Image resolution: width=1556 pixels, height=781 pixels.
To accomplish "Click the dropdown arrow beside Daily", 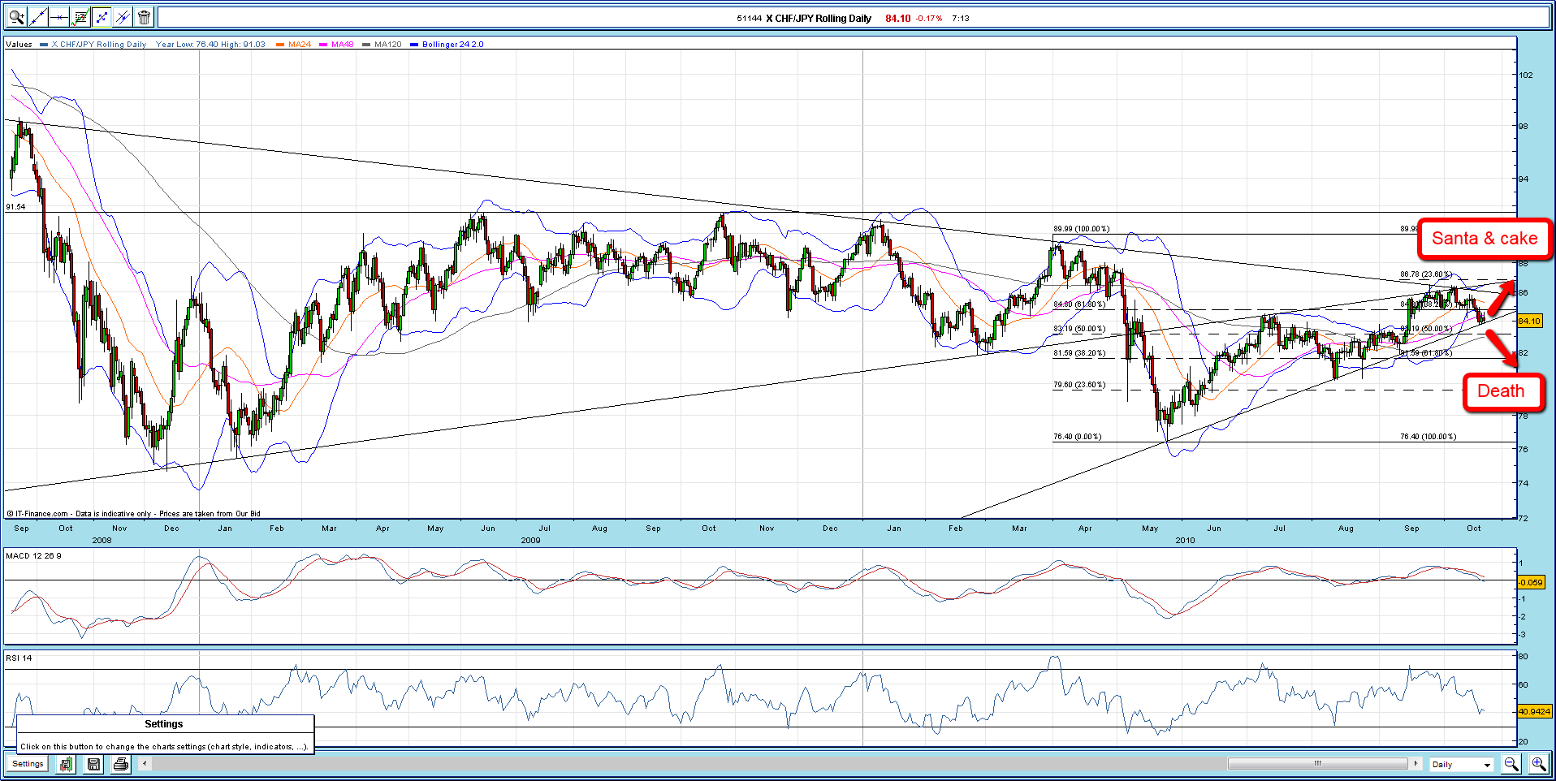I will coord(1487,765).
